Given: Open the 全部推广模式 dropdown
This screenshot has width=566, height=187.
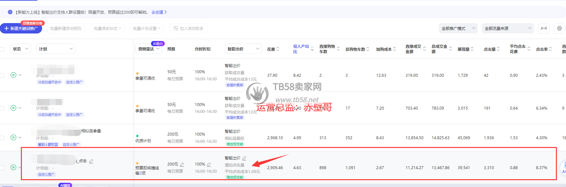Looking at the screenshot, I should [458, 28].
